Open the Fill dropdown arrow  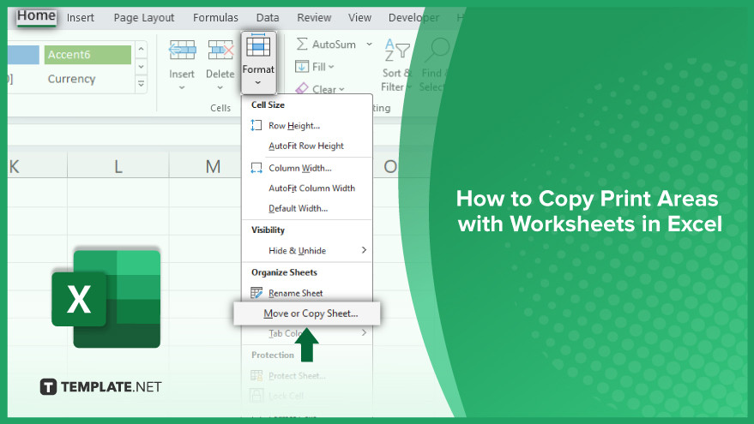(x=331, y=67)
